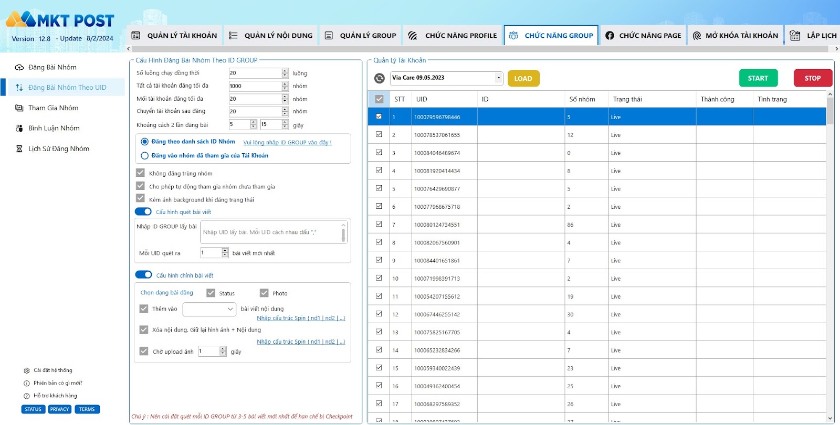
Task: Click stepper of Mỗi UID quét ra
Action: click(225, 253)
